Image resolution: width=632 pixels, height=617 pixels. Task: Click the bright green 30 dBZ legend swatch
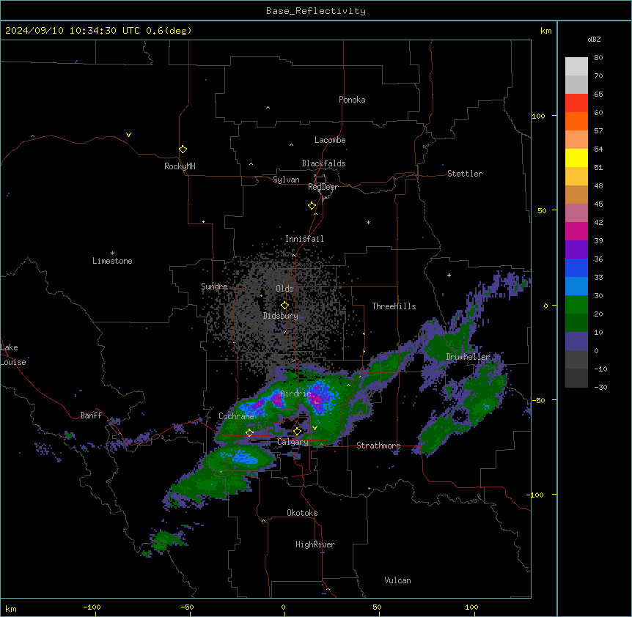click(576, 305)
